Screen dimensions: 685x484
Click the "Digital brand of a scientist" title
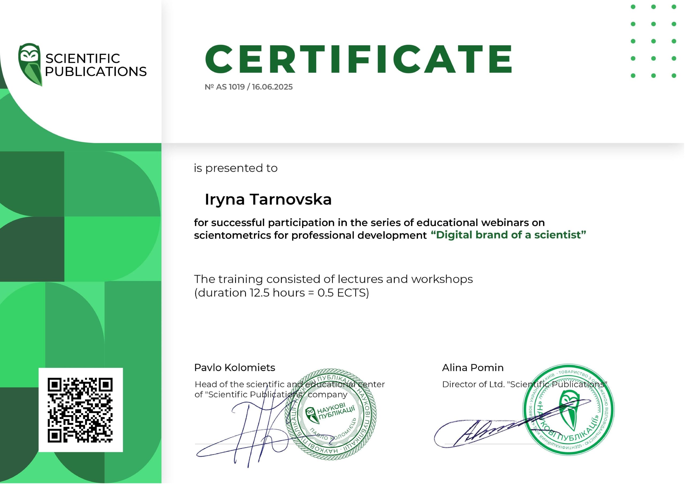pos(508,235)
